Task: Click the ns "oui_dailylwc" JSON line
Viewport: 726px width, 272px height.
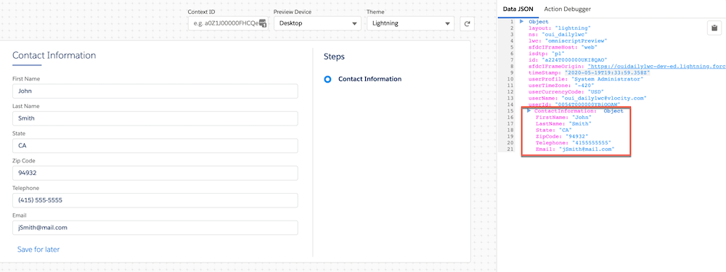Action: tap(558, 35)
